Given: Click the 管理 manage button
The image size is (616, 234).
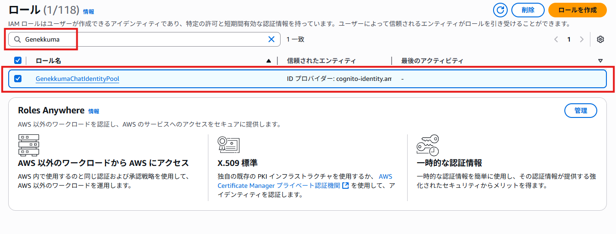Looking at the screenshot, I should coord(581,111).
